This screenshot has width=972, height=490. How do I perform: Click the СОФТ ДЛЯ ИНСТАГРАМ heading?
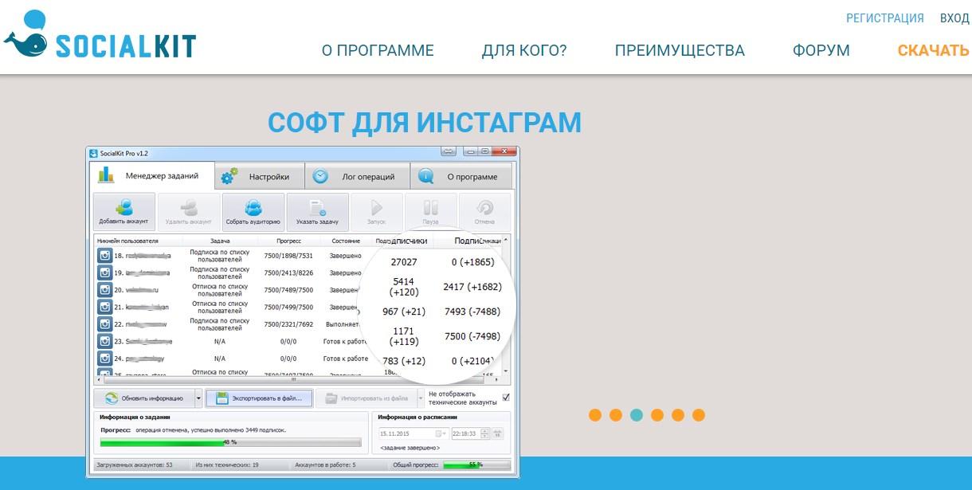tap(425, 123)
